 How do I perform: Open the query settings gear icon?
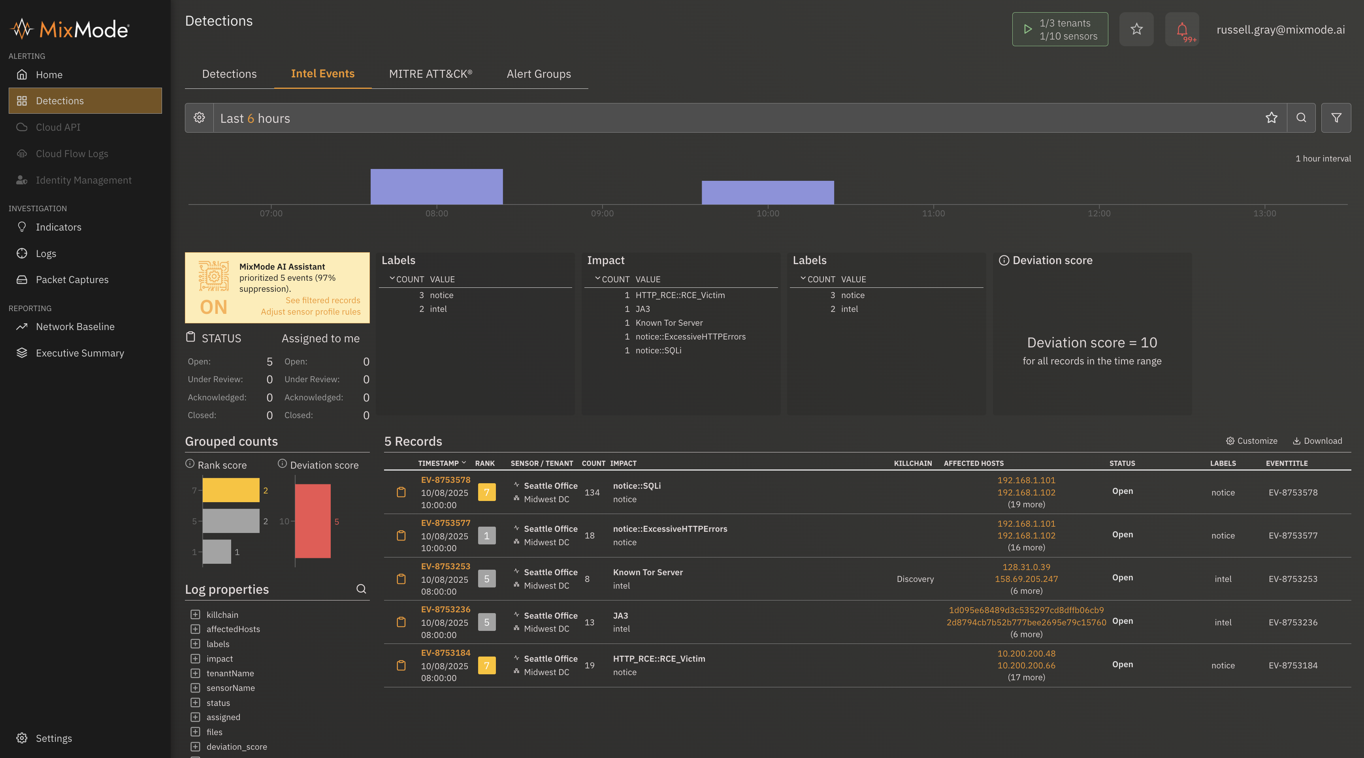pyautogui.click(x=199, y=118)
